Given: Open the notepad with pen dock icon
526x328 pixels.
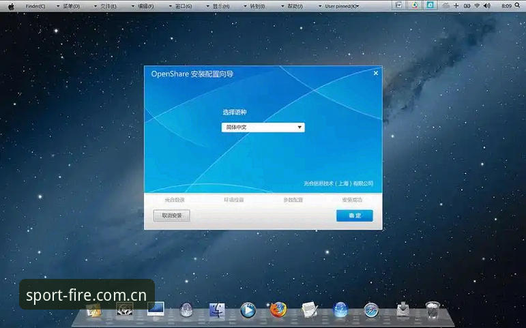Looking at the screenshot, I should (310, 310).
